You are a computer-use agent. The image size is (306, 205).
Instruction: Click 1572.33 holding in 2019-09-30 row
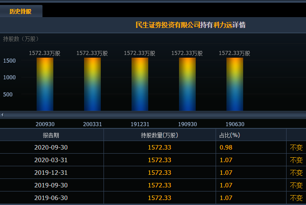(160, 185)
